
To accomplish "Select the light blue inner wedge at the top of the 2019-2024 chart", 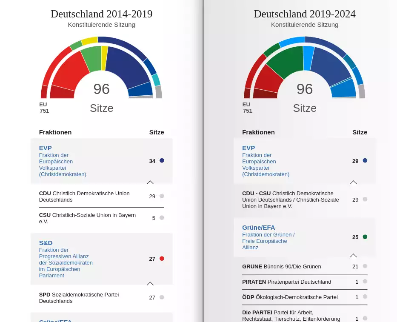I will coord(308,58).
